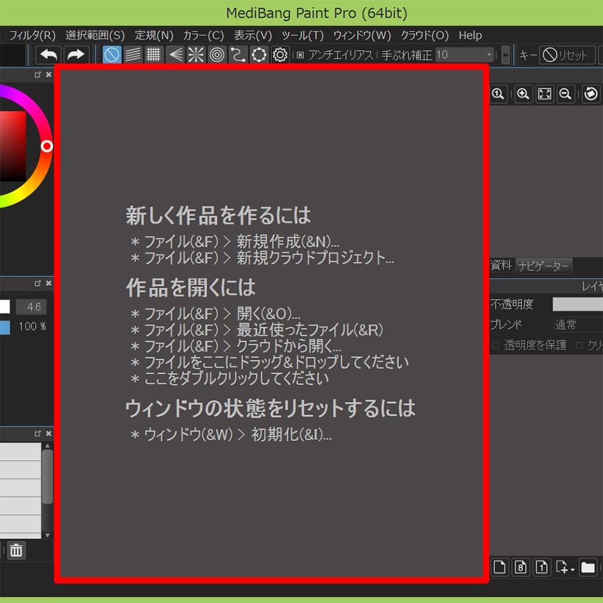Click the Undo arrow icon

pos(49,55)
